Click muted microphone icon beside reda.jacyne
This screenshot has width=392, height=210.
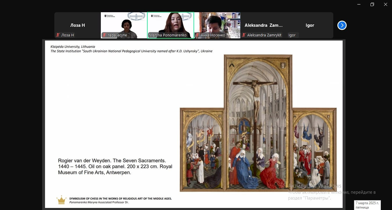(x=104, y=35)
